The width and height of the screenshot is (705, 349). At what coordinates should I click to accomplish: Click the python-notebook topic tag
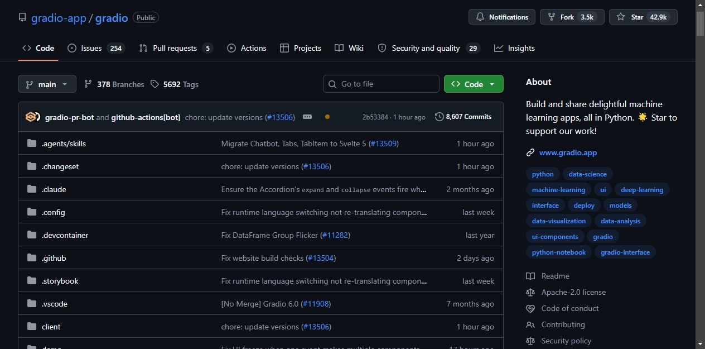tap(559, 252)
